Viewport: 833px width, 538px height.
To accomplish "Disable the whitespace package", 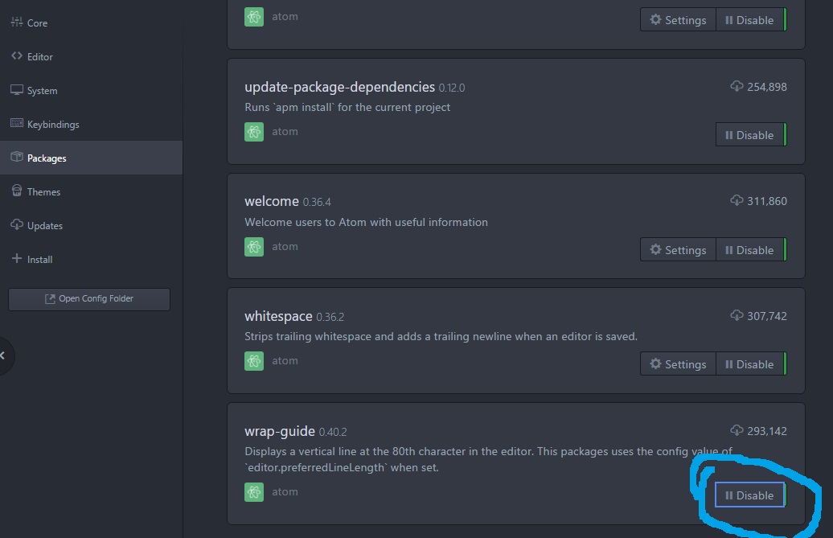I will [x=749, y=364].
